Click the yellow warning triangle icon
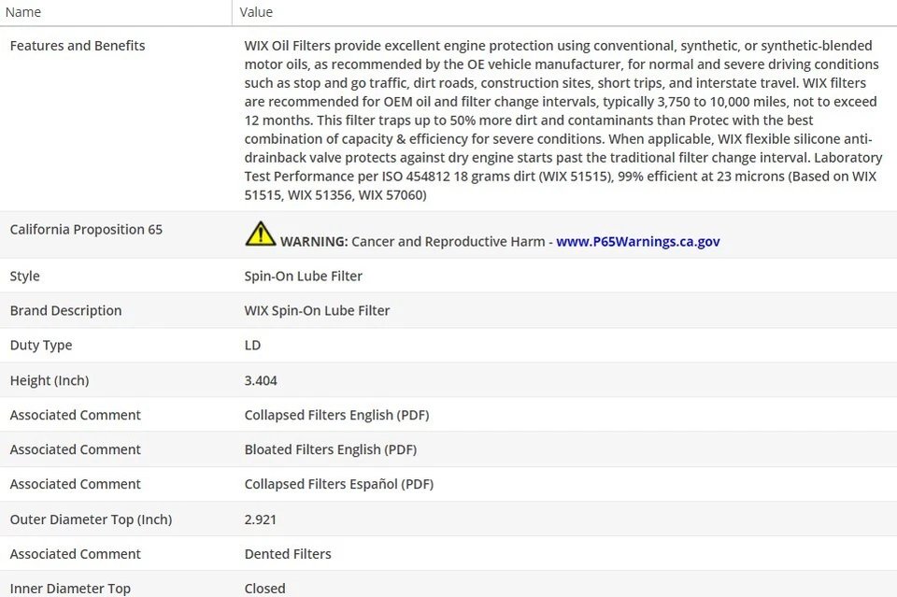Viewport: 897px width, 597px height. pyautogui.click(x=260, y=234)
